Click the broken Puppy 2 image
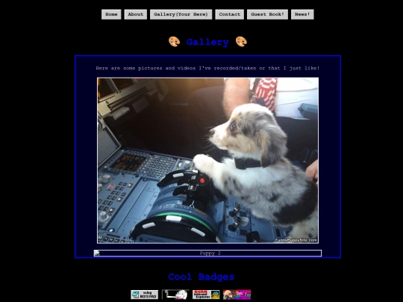403x302 pixels. [207, 254]
